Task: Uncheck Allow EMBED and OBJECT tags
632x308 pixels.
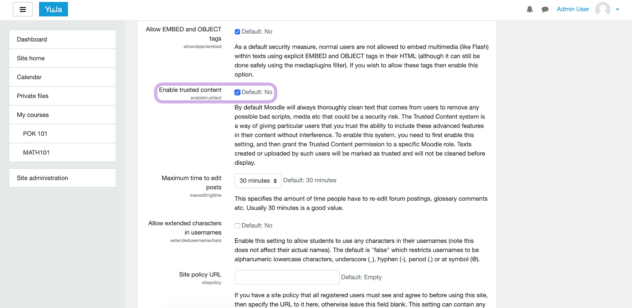Action: [x=237, y=32]
